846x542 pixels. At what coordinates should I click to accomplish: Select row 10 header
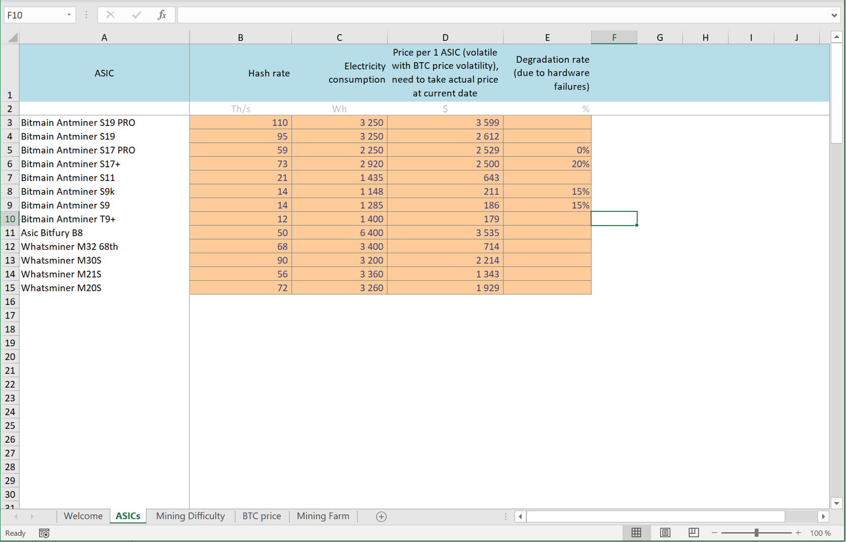pyautogui.click(x=10, y=219)
